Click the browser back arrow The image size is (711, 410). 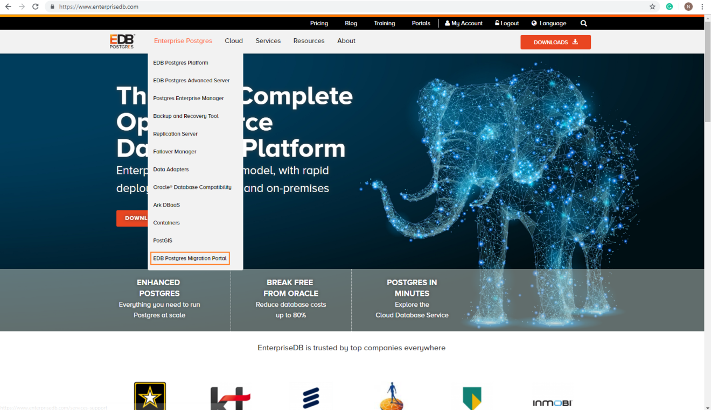tap(8, 6)
